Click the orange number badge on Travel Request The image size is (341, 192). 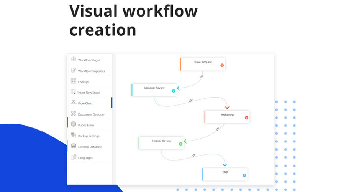(x=222, y=65)
